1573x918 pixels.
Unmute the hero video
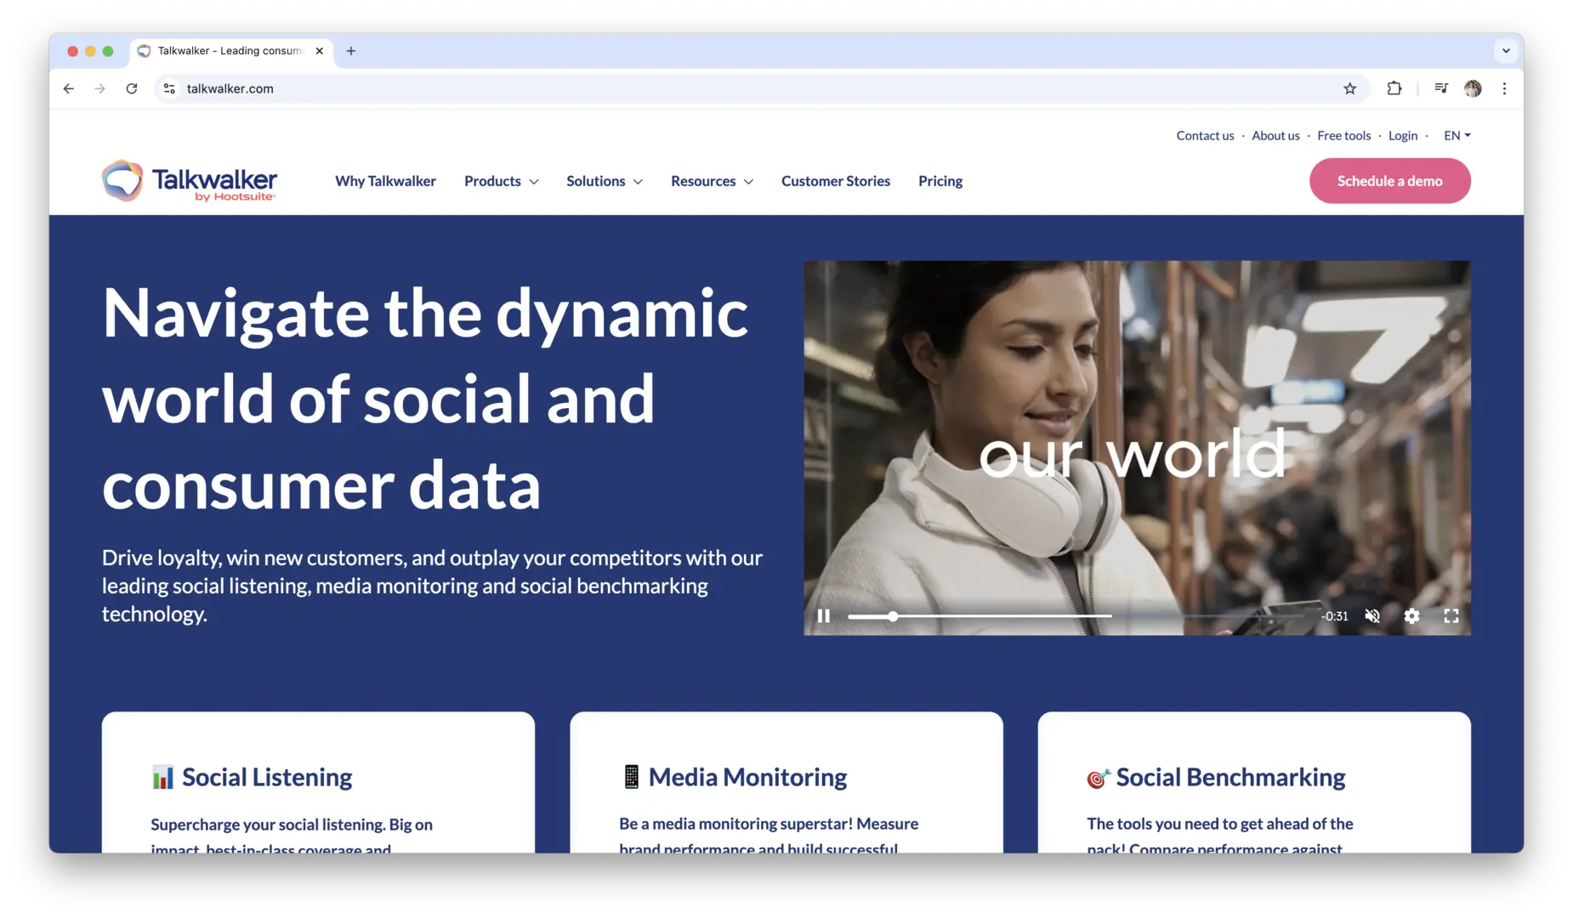click(x=1372, y=616)
